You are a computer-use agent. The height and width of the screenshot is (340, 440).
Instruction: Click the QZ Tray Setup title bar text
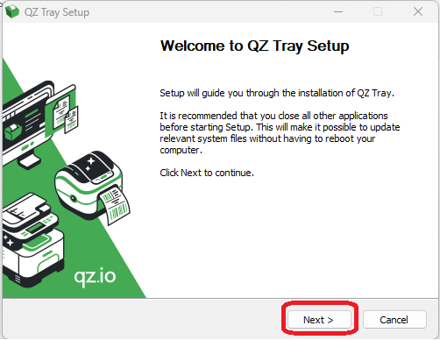pos(57,12)
